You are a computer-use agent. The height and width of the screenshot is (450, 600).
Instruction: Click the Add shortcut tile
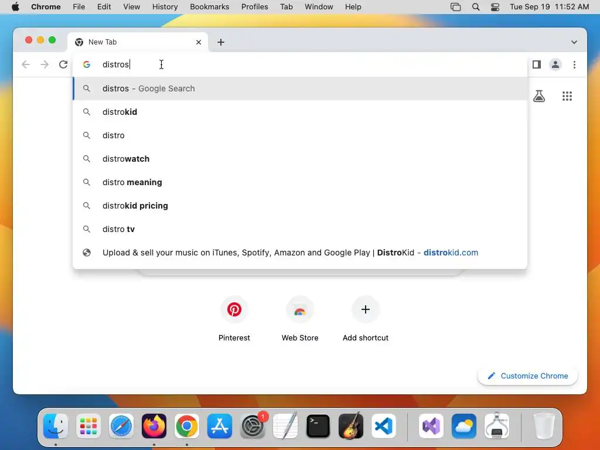pos(366,318)
